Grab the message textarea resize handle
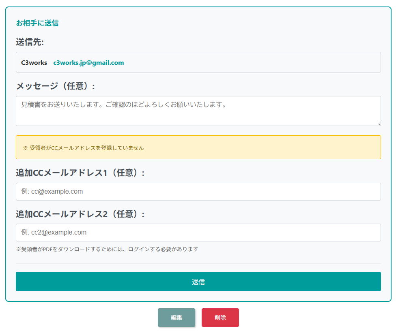This screenshot has width=396, height=333. point(379,124)
